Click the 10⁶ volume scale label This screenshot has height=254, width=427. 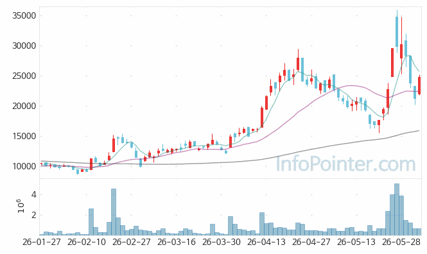pos(21,206)
